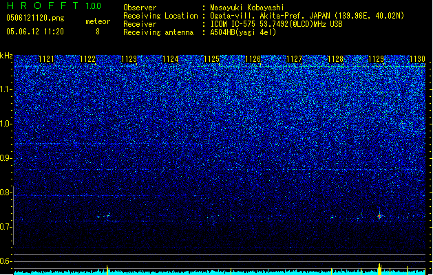Image resolution: width=433 pixels, height=275 pixels.
Task: Click the 0.9 kHz axis label
Action: click(x=6, y=158)
